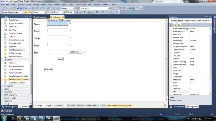Switch to Source view

click(58, 106)
